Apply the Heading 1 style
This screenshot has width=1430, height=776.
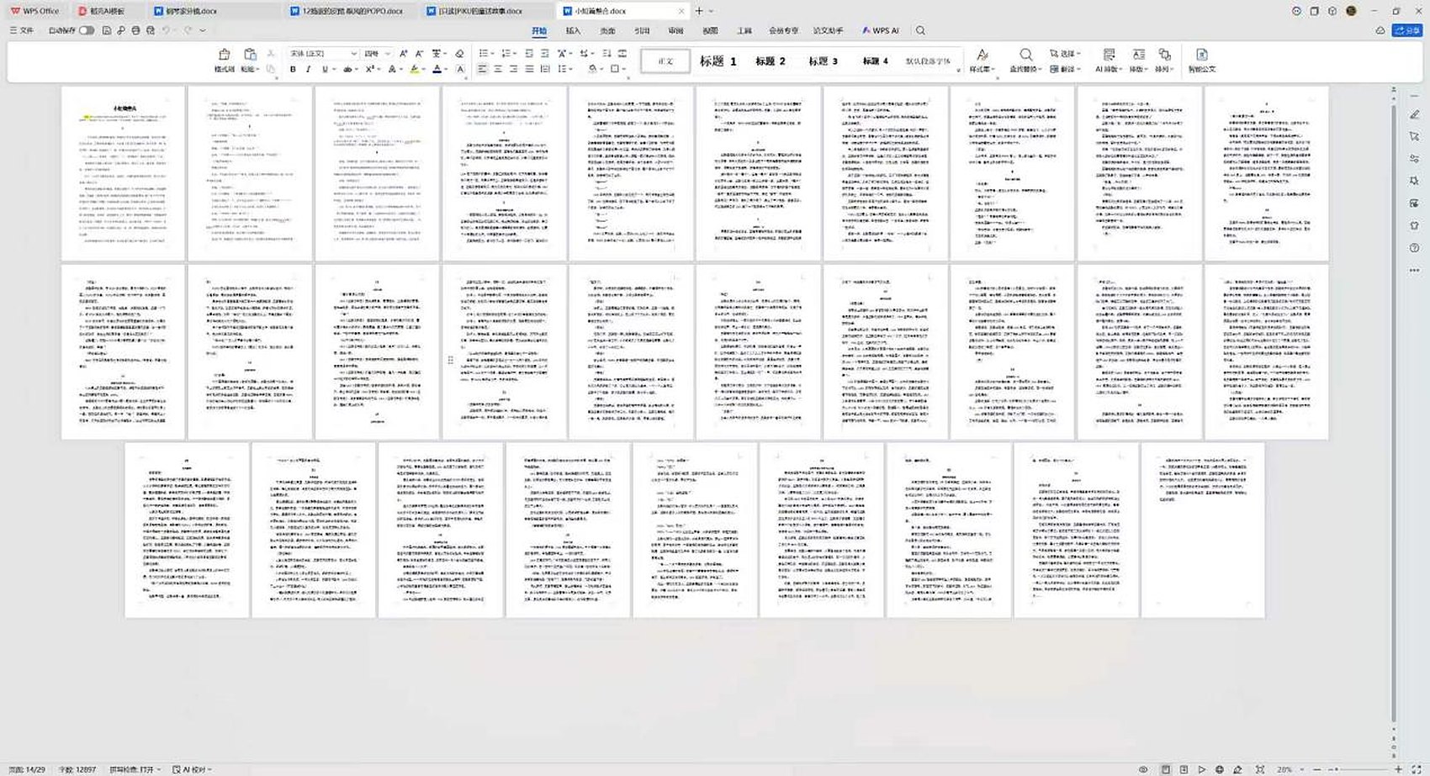pyautogui.click(x=718, y=61)
